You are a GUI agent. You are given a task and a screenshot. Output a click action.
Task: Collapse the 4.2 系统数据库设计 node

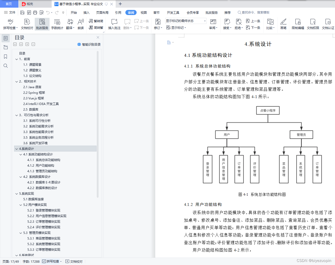coord(21,177)
